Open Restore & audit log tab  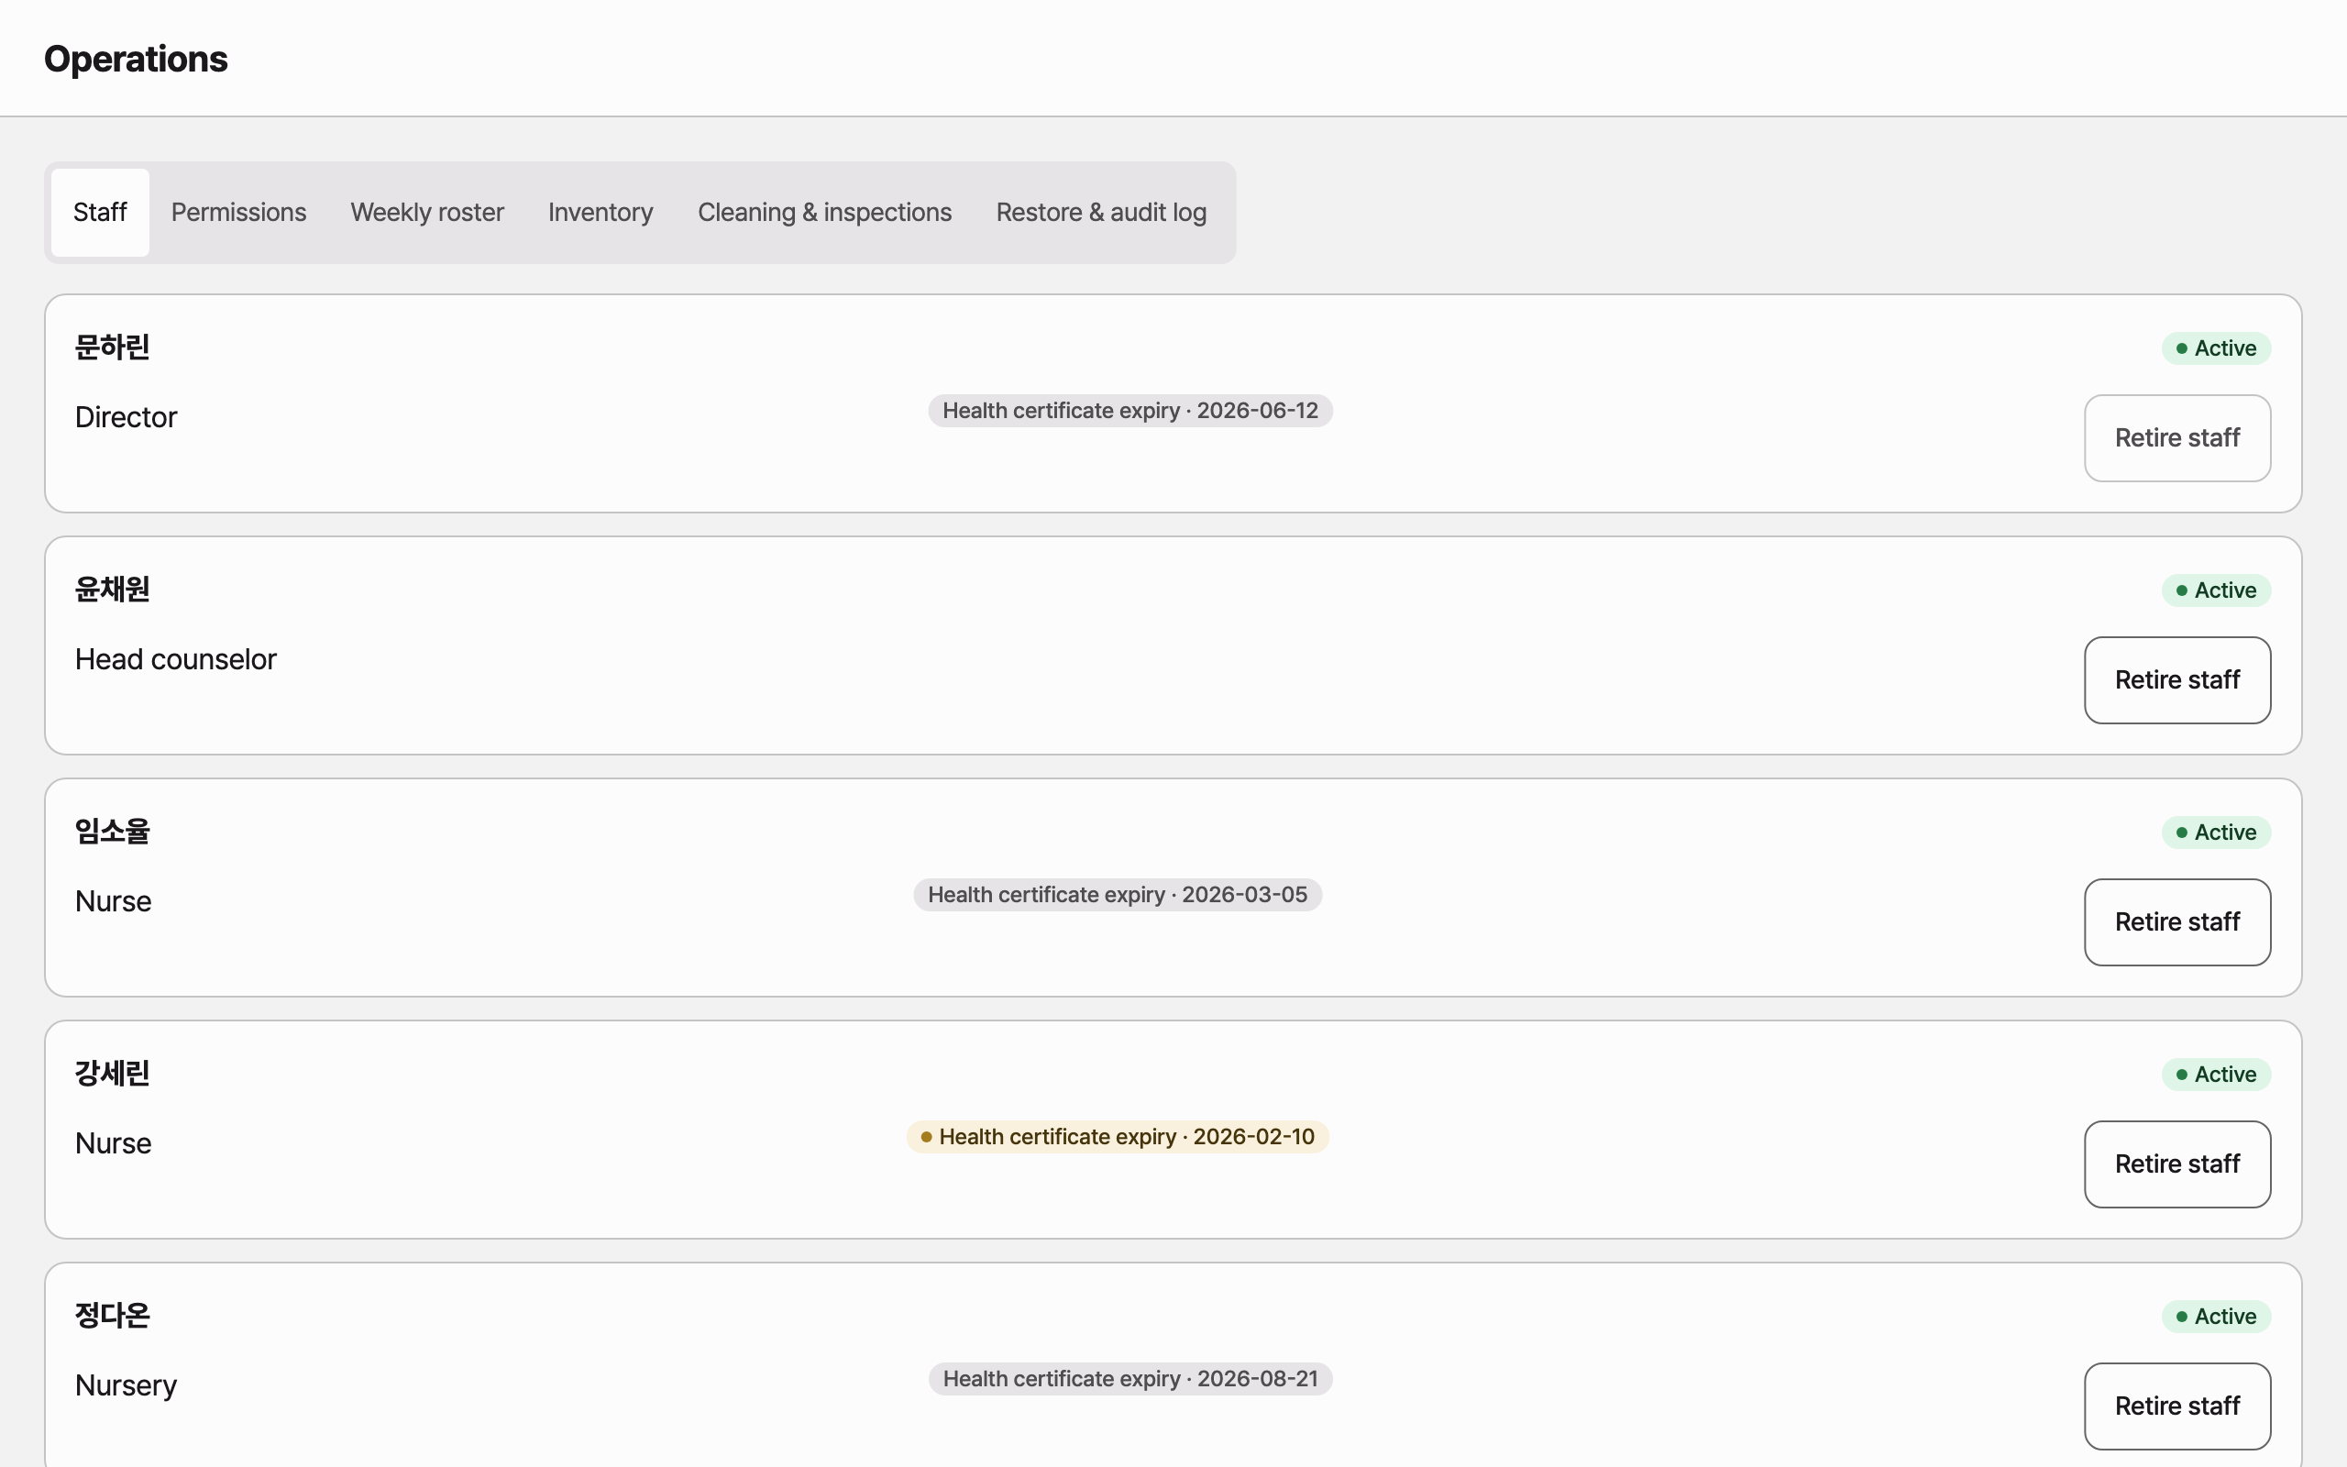pos(1101,213)
